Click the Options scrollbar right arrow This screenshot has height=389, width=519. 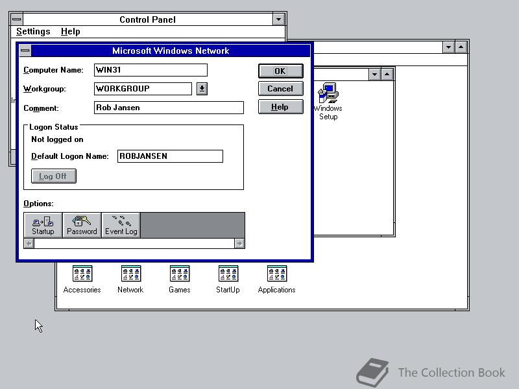point(239,244)
